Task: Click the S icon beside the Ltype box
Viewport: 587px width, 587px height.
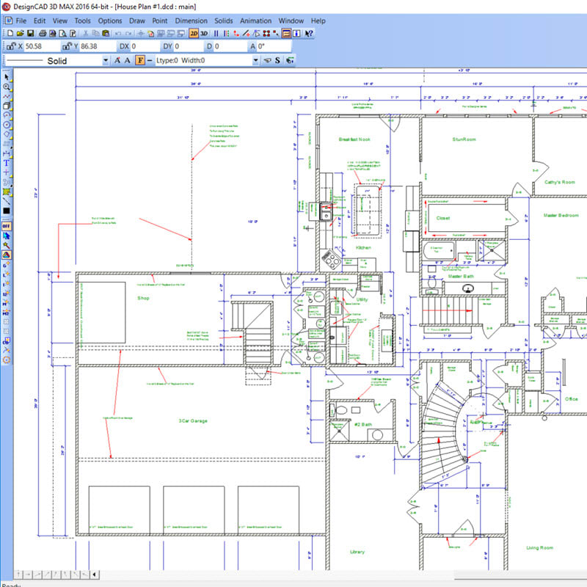Action: coord(277,60)
